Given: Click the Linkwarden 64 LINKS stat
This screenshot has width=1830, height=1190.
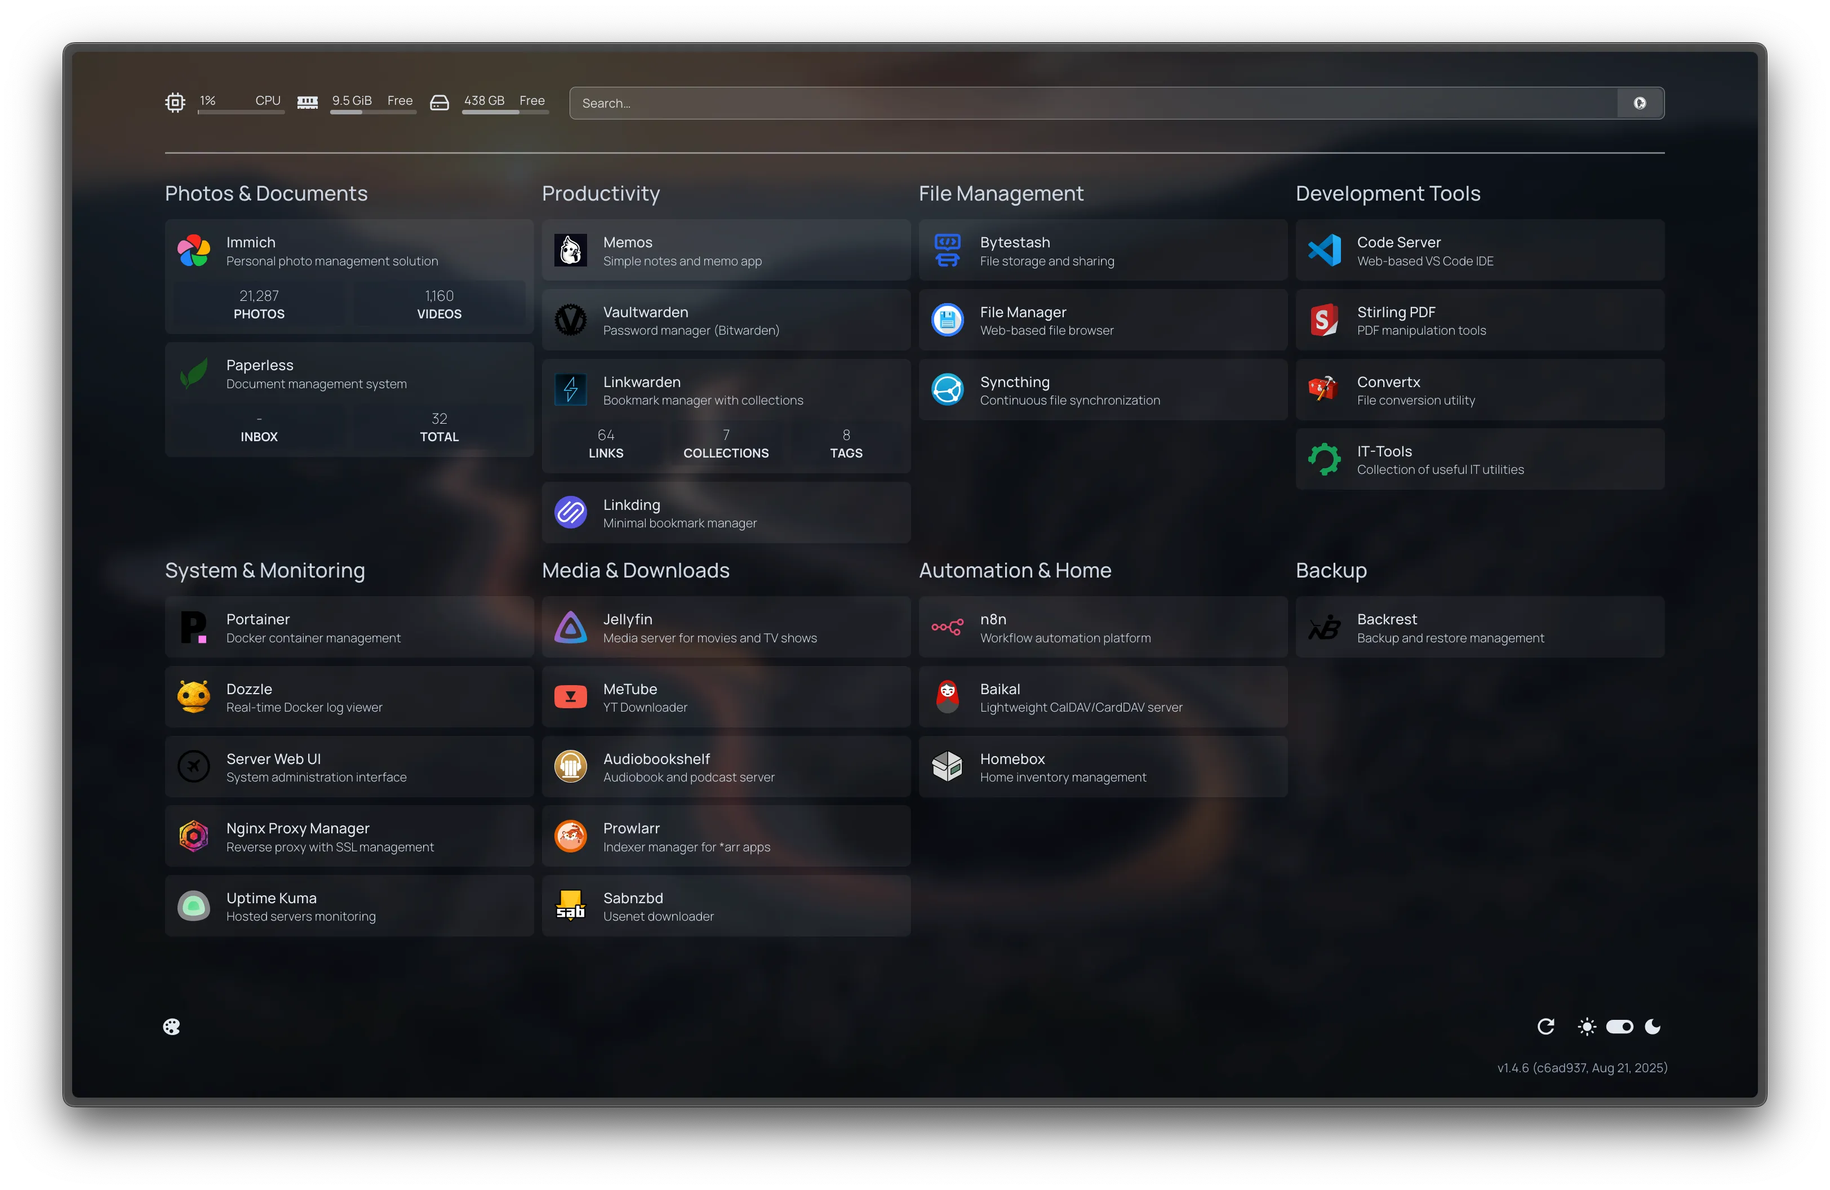Looking at the screenshot, I should pos(606,443).
